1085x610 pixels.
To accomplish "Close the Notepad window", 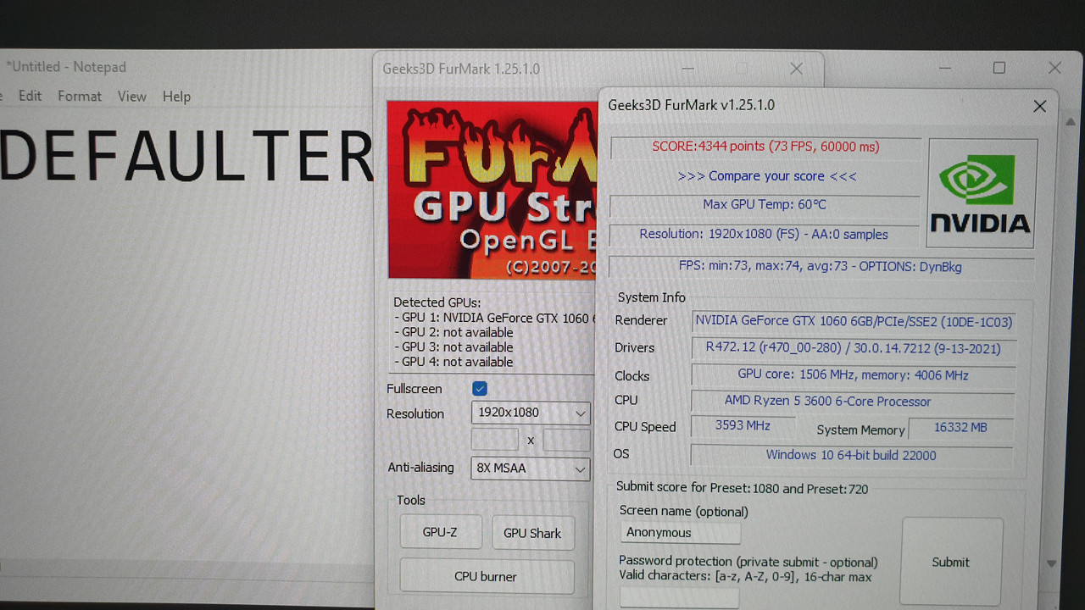I will (1054, 68).
